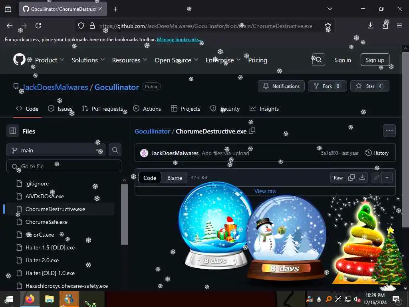Expand the Enterprise menu

[223, 60]
